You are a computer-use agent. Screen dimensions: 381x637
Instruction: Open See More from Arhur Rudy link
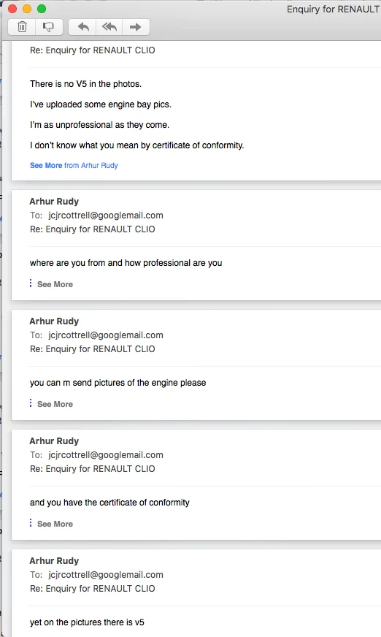click(74, 165)
